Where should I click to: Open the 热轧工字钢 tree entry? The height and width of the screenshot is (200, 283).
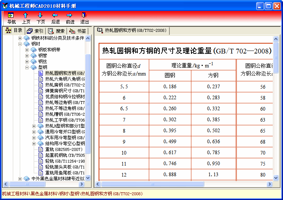65,120
